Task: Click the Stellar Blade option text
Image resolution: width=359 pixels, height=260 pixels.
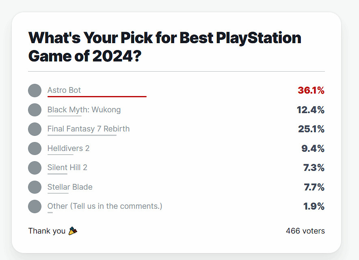Action: [x=70, y=187]
